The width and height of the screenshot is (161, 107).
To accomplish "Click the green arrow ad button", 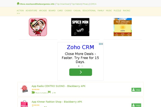I will 80,72.
